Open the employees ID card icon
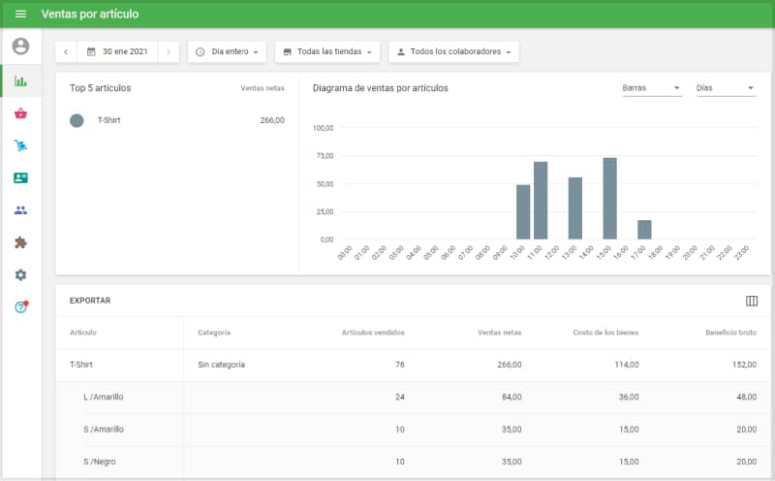The image size is (775, 481). tap(20, 178)
